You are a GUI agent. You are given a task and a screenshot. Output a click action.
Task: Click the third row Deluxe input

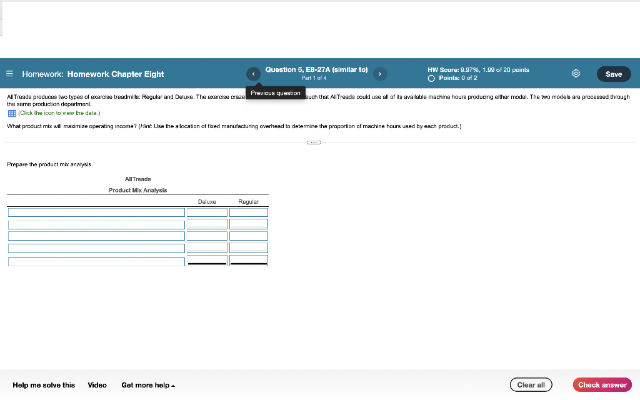(207, 236)
